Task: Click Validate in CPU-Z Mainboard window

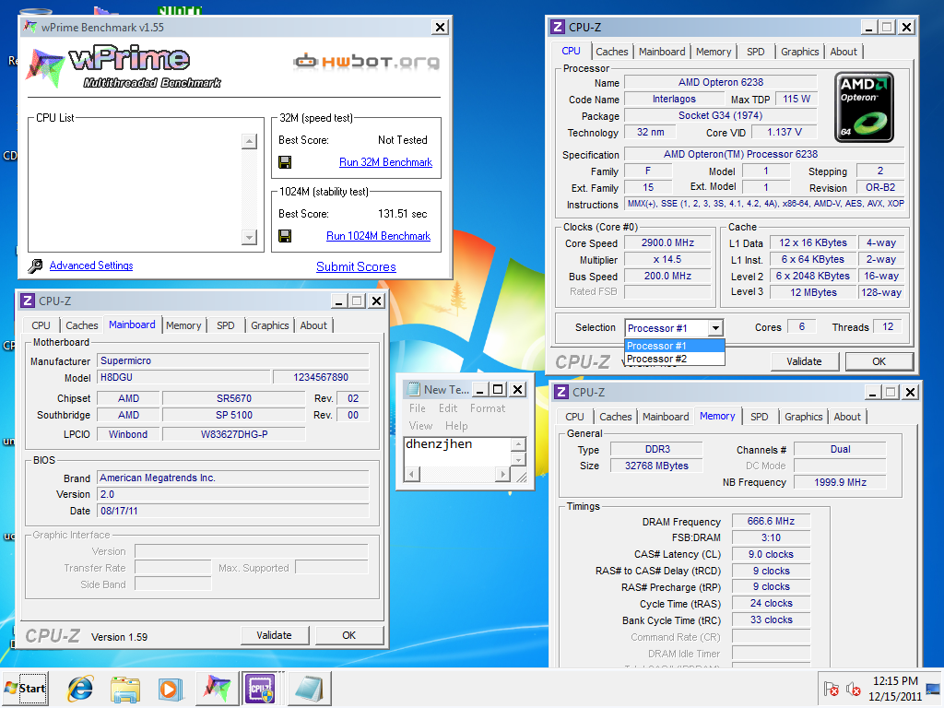Action: (274, 635)
